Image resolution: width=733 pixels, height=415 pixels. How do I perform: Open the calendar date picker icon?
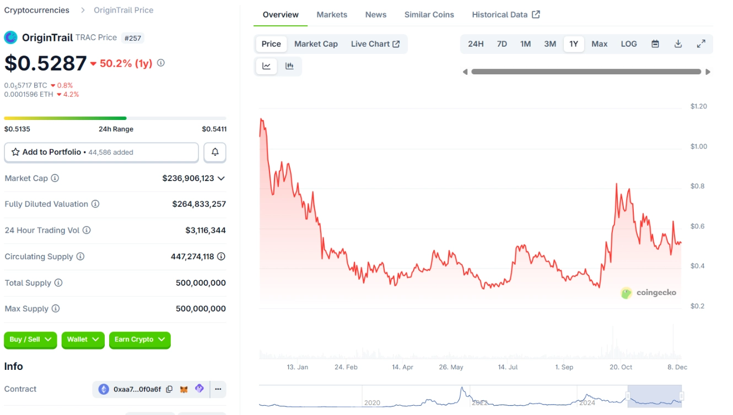click(655, 44)
